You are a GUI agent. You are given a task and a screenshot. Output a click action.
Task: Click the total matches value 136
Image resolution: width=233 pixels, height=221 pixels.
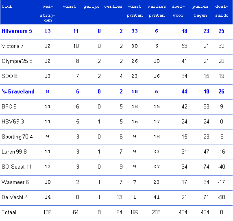47,212
